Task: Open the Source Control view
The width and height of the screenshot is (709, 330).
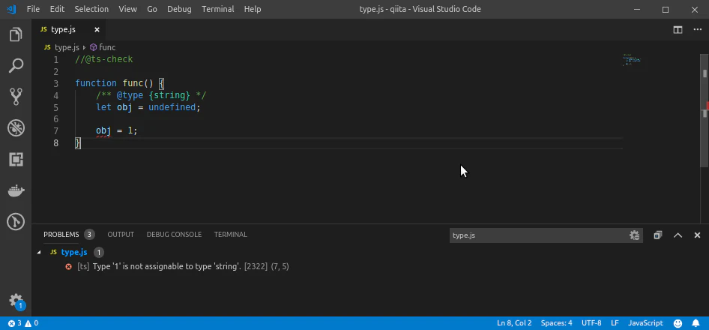Action: pos(16,97)
